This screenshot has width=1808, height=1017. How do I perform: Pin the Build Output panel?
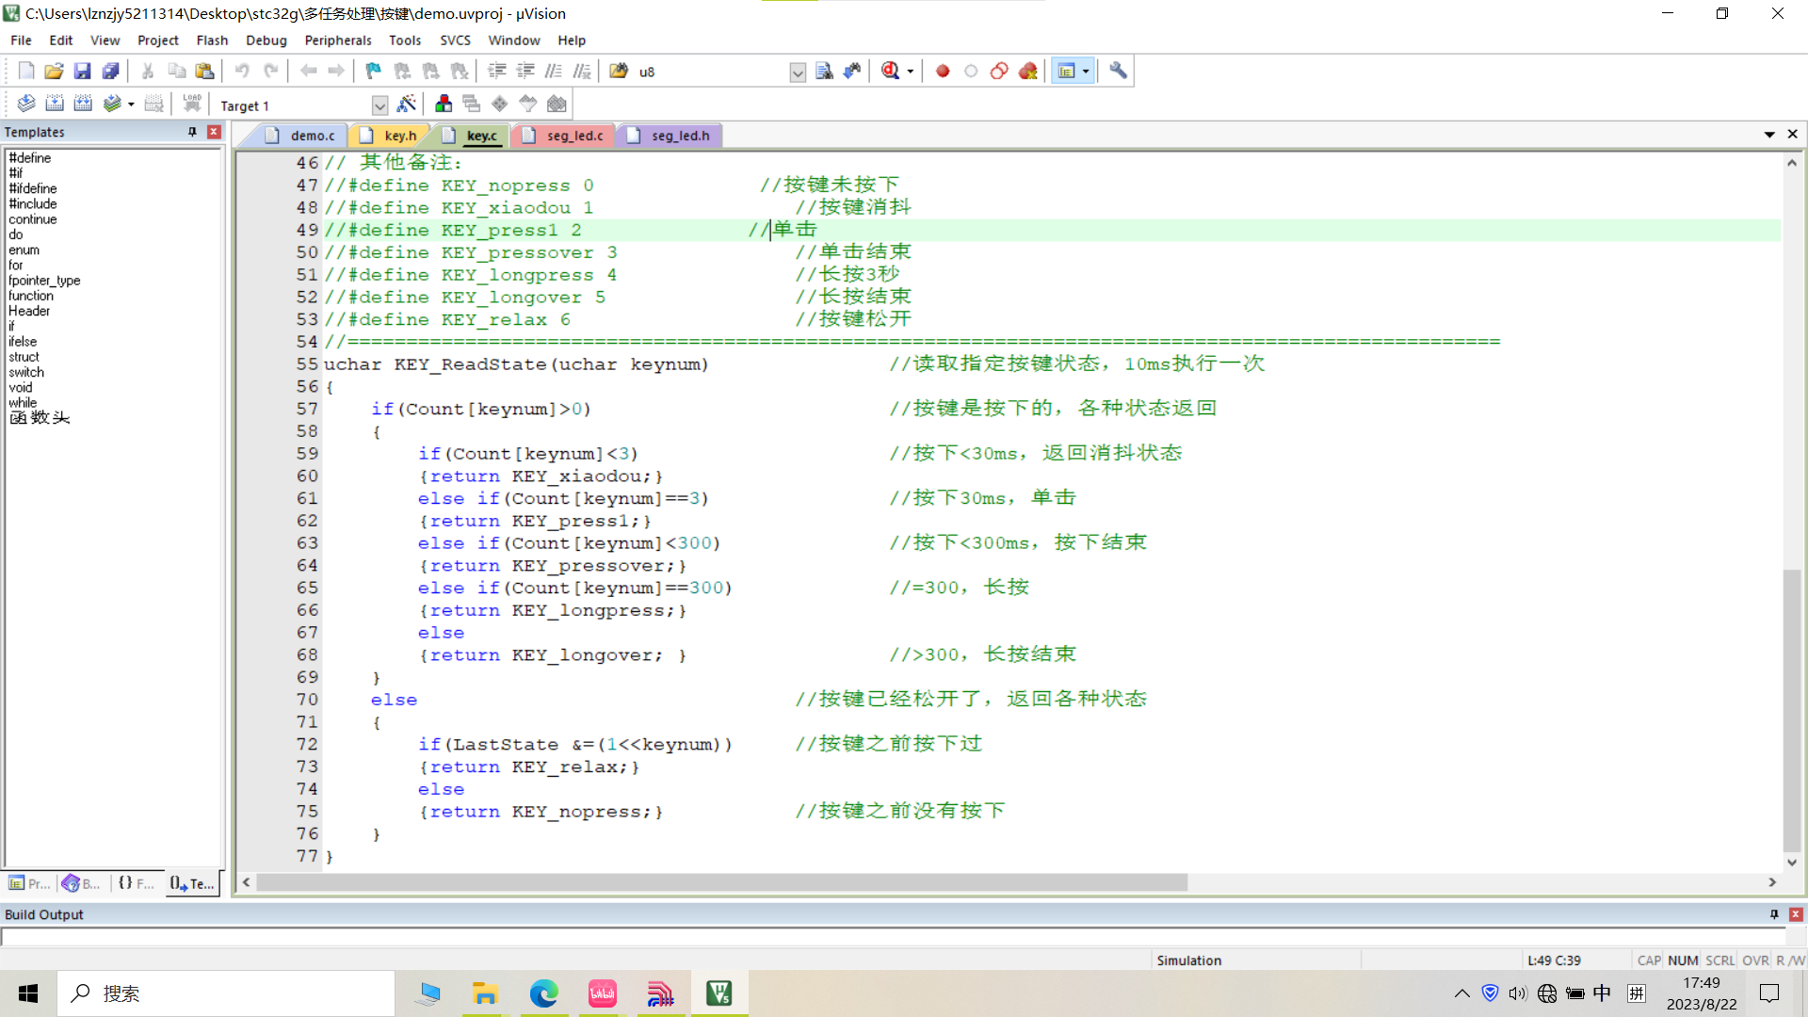tap(1774, 914)
